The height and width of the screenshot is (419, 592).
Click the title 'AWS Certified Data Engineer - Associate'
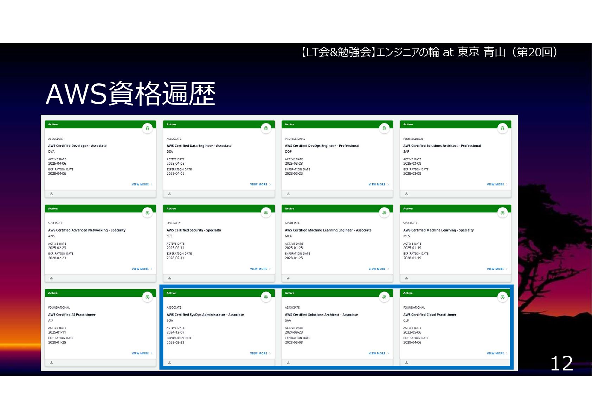(199, 146)
